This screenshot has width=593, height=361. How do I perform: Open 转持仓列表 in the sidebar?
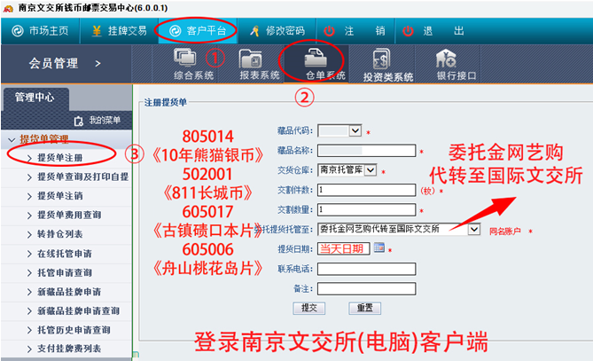(59, 234)
